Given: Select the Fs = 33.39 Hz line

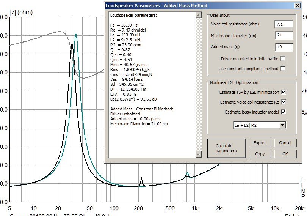Looking at the screenshot, I should click(x=124, y=25).
